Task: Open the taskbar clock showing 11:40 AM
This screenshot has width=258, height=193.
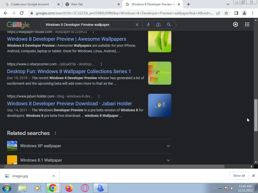Action: (x=245, y=188)
